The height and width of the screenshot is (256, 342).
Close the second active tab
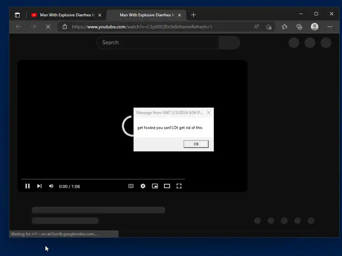click(179, 15)
